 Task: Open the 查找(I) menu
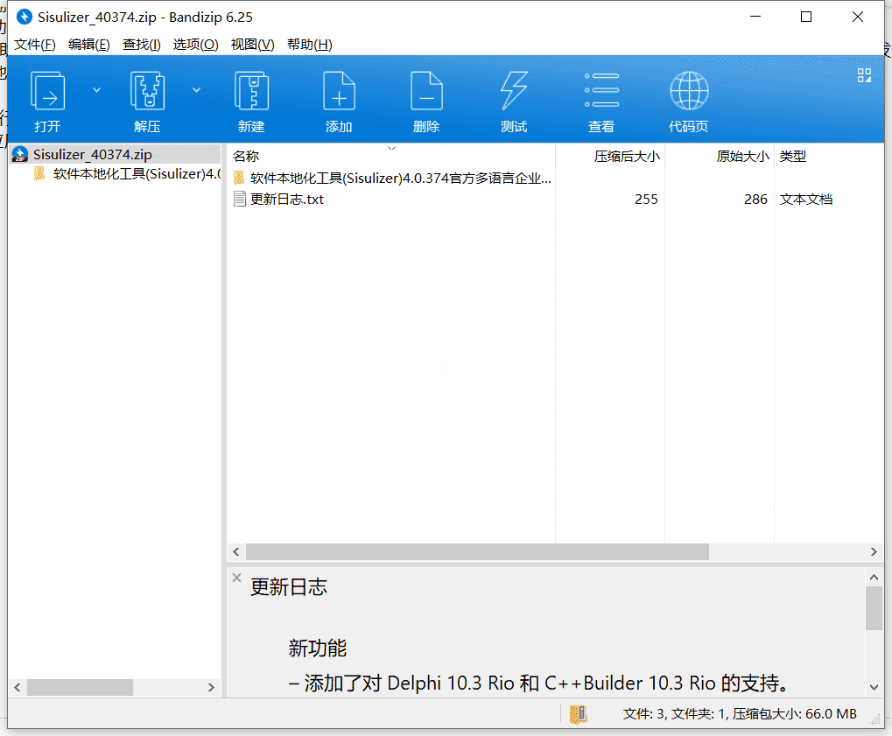142,45
